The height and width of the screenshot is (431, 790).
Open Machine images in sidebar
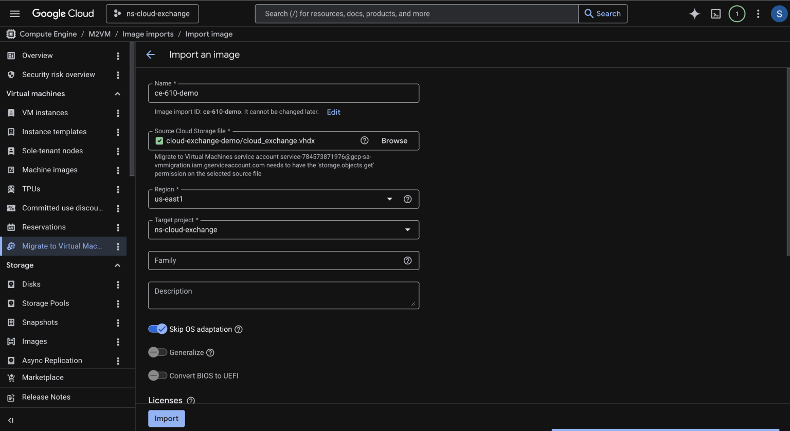pos(50,170)
